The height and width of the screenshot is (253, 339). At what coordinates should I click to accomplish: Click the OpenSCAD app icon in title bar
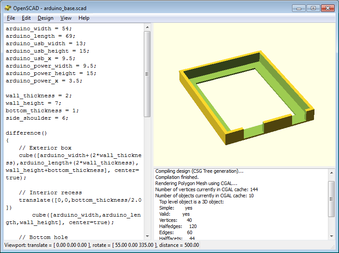[7, 8]
